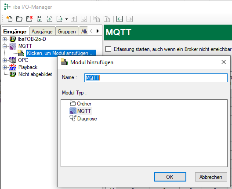Navigate forward with the right arrow icon
Screen dimensions: 232x189
130,19
